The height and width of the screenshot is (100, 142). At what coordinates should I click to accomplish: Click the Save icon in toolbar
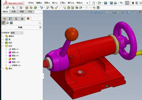point(105,3)
